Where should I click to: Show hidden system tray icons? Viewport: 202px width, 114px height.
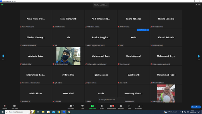180,112
